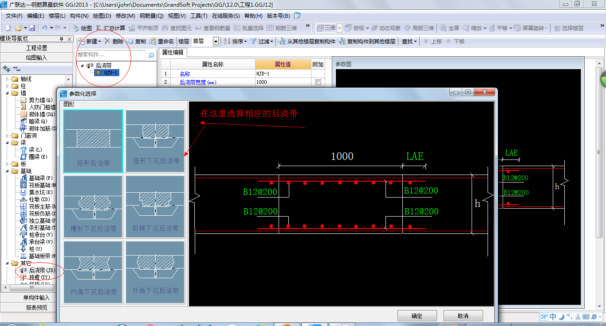Select the 内角下沉后浇带 thumbnail
The width and height of the screenshot is (606, 326).
tap(93, 272)
